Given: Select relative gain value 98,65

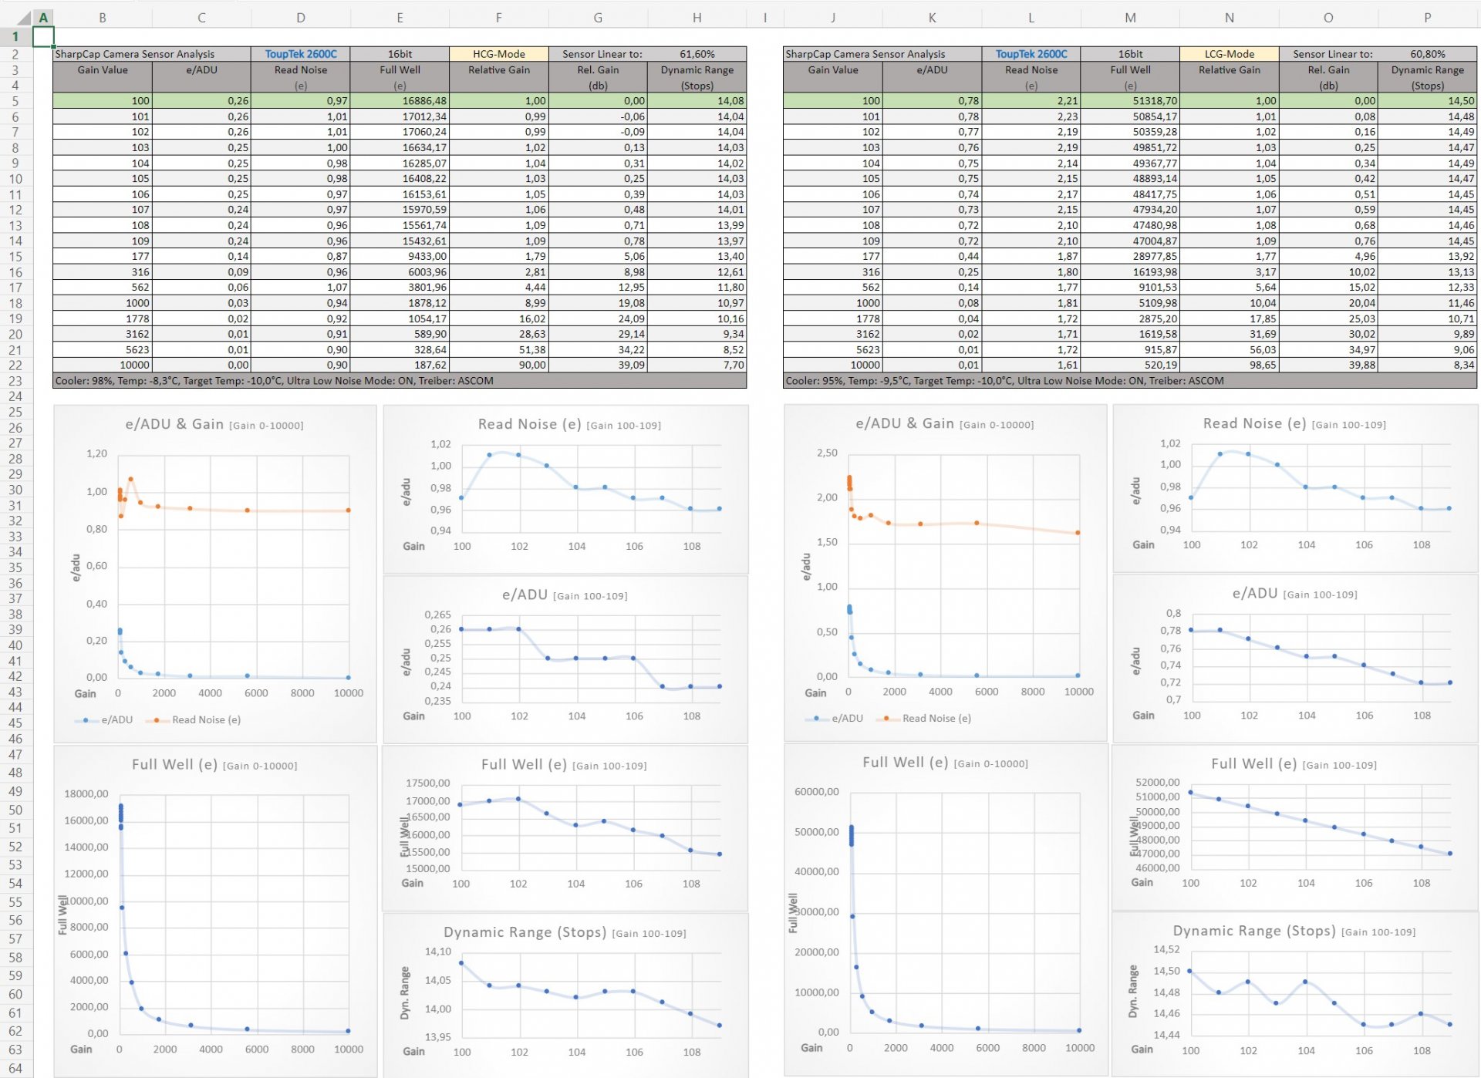Looking at the screenshot, I should click(x=1230, y=365).
